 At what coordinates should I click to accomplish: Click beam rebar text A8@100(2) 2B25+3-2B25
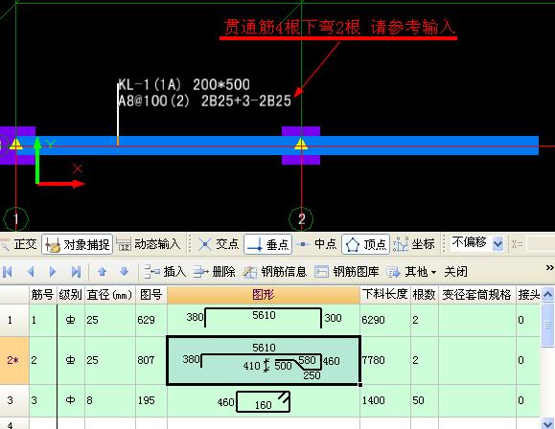point(204,101)
